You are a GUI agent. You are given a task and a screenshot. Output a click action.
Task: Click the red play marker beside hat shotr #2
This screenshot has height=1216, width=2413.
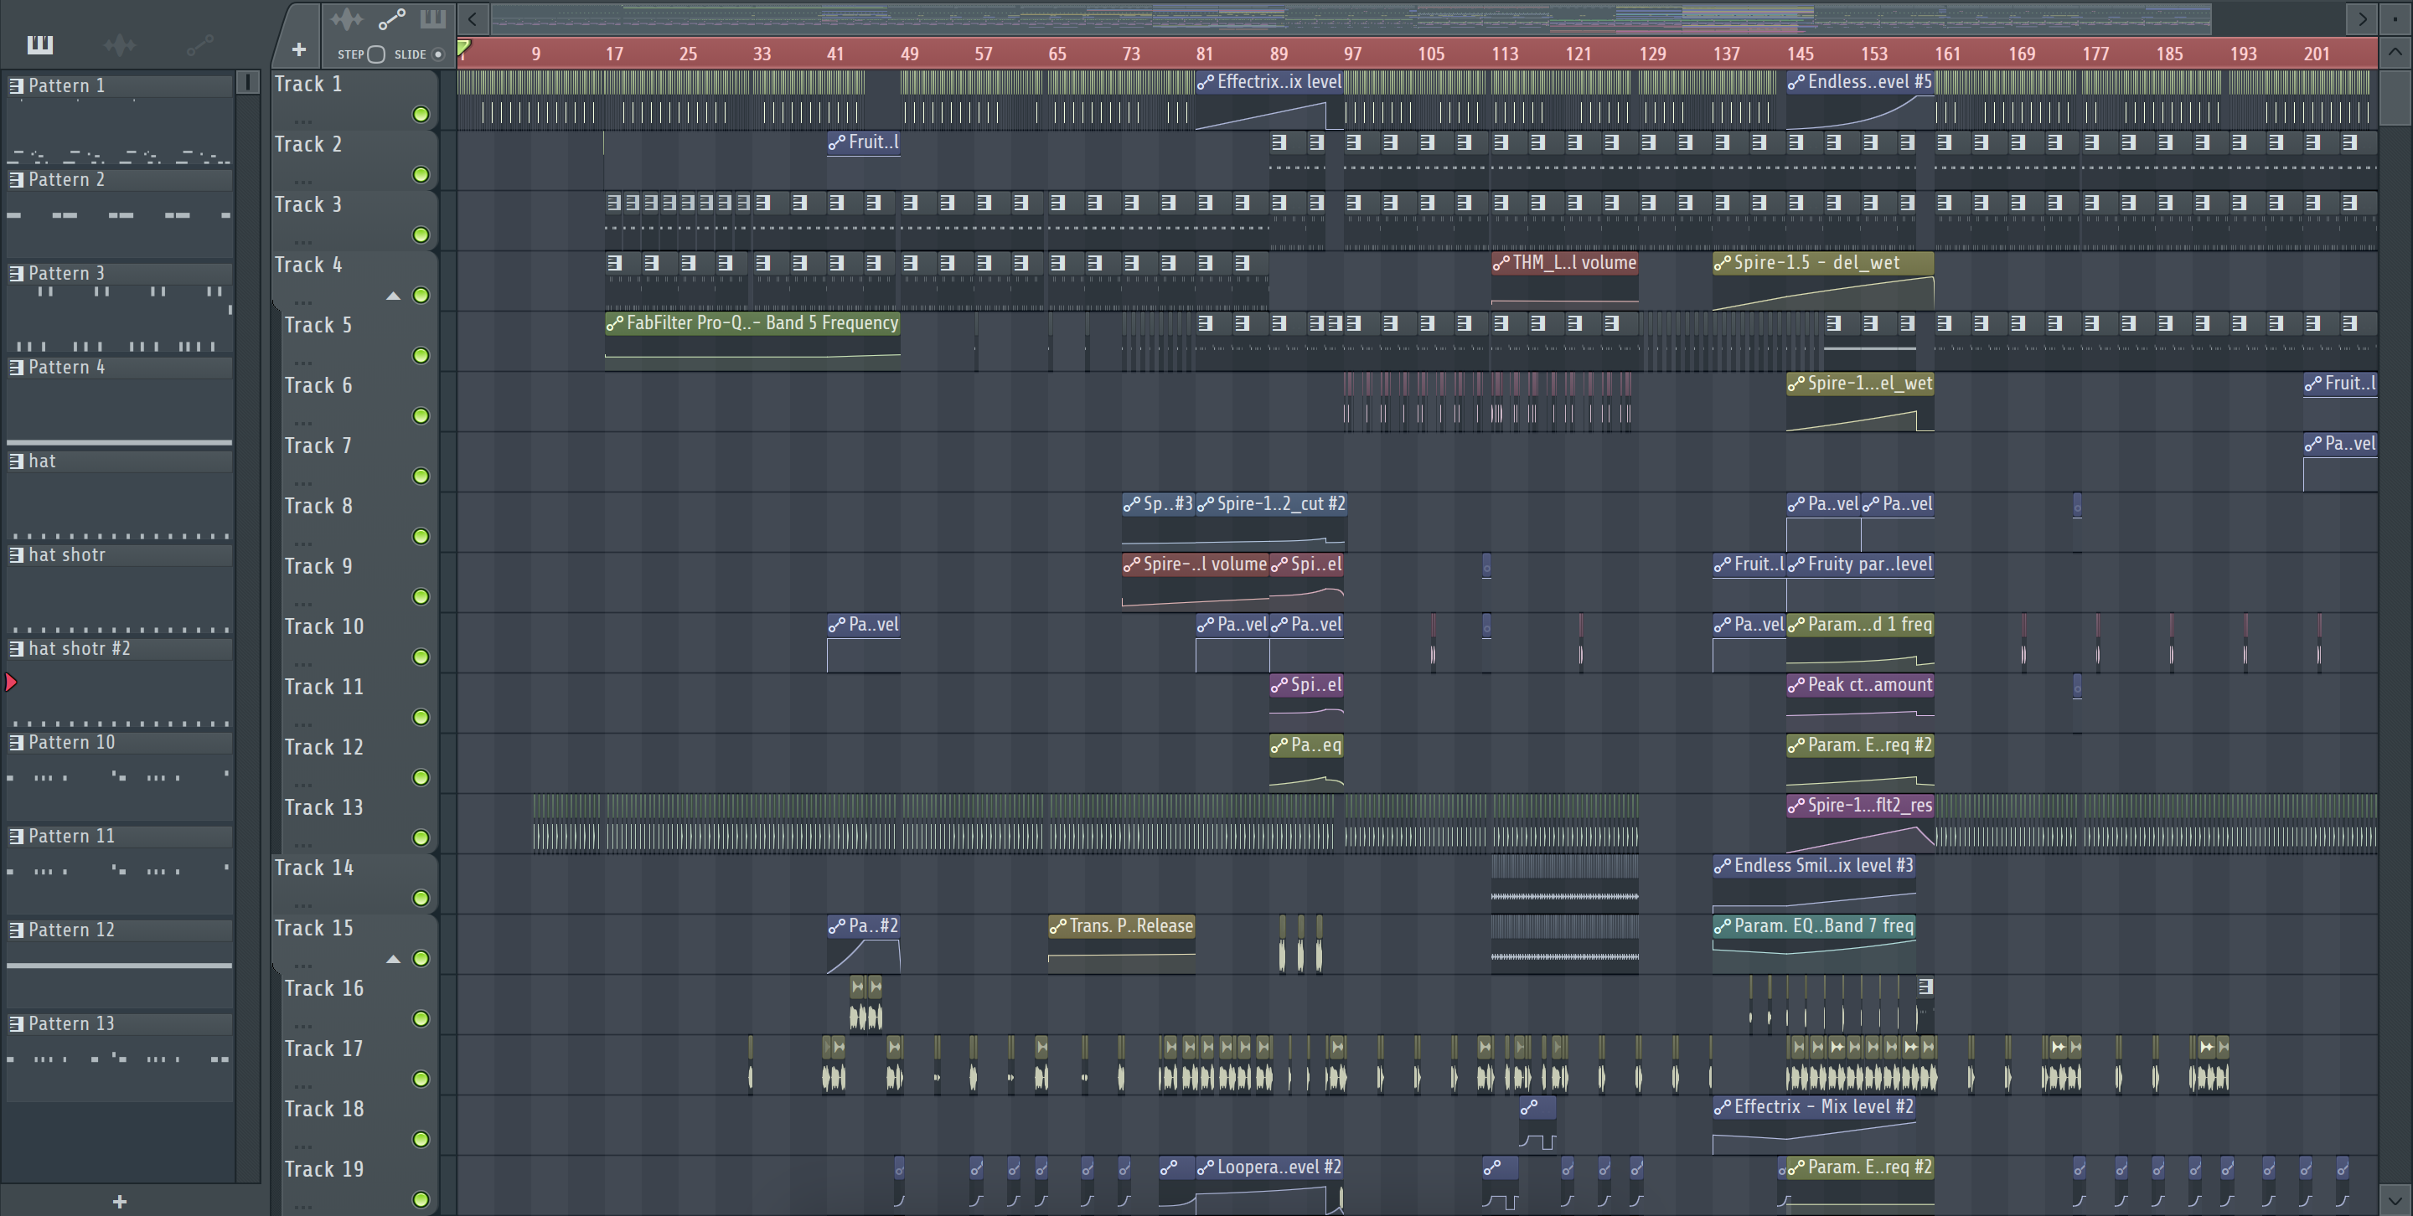tap(11, 683)
